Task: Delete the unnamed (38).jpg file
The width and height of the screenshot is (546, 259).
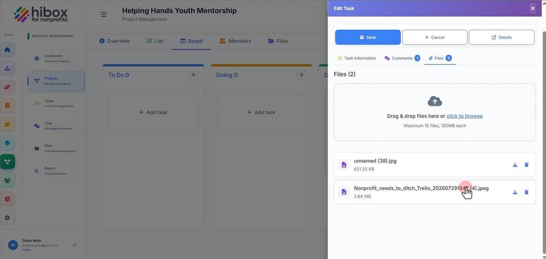Action: (526, 165)
